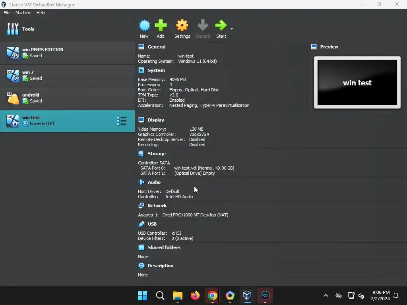Click the VBoxSVGA graphics controller value

click(x=199, y=134)
